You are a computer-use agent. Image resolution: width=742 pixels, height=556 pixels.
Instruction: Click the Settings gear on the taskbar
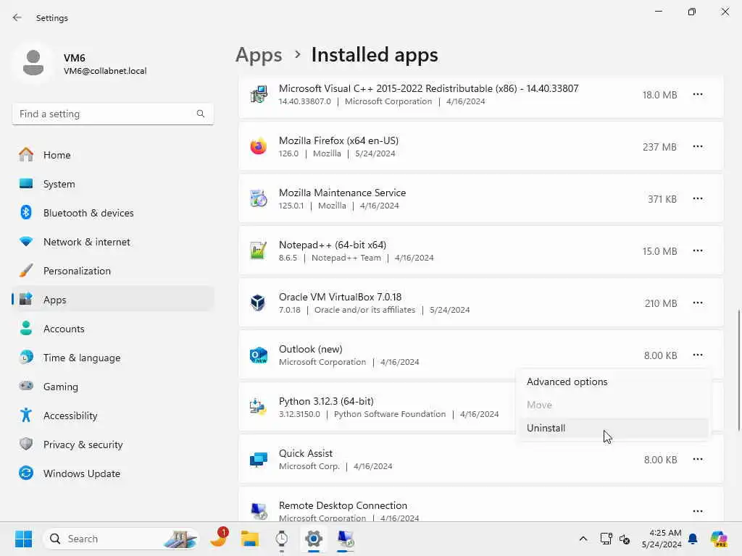point(313,539)
